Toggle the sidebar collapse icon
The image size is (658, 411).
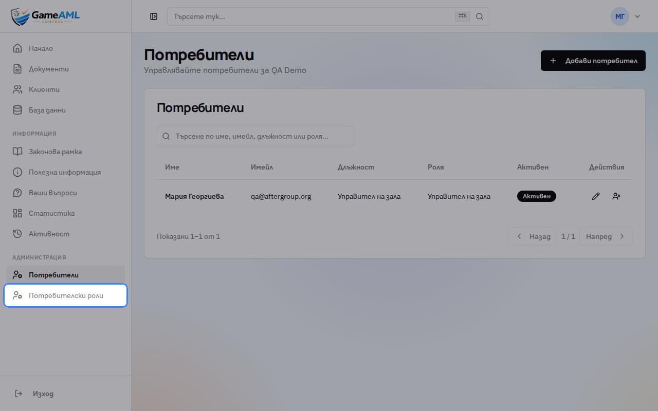(x=154, y=16)
